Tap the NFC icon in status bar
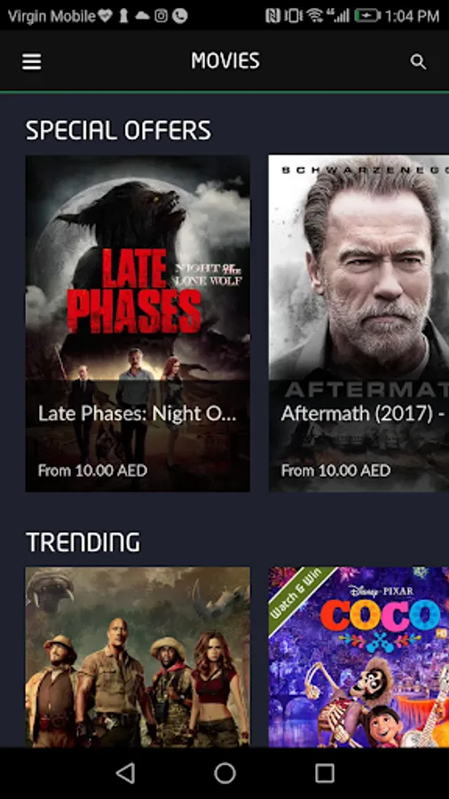The height and width of the screenshot is (799, 449). tap(273, 16)
